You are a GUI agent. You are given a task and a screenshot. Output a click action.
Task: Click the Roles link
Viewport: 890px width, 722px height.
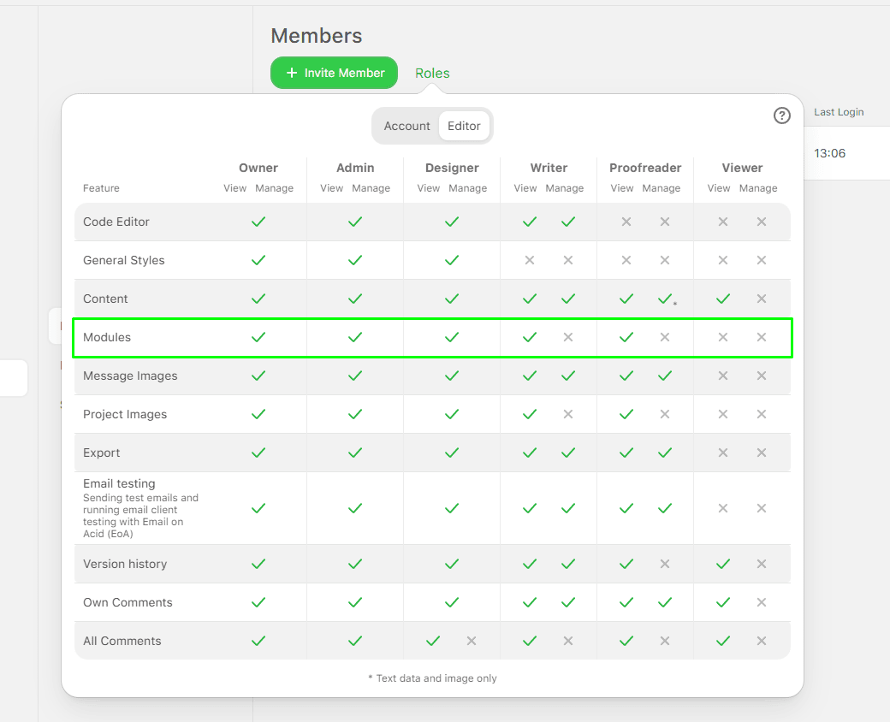(x=432, y=74)
